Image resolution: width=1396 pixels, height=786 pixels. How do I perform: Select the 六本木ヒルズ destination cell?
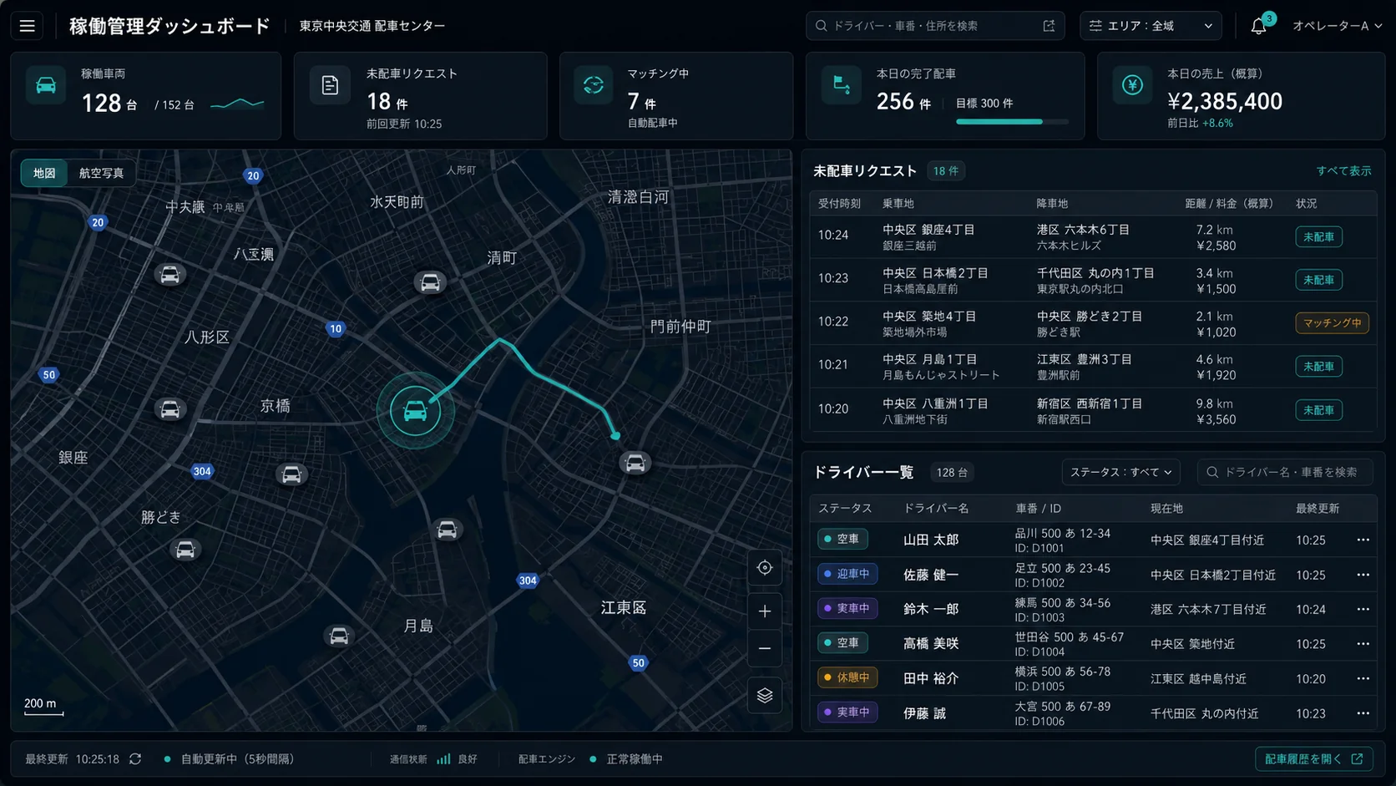click(x=1069, y=246)
